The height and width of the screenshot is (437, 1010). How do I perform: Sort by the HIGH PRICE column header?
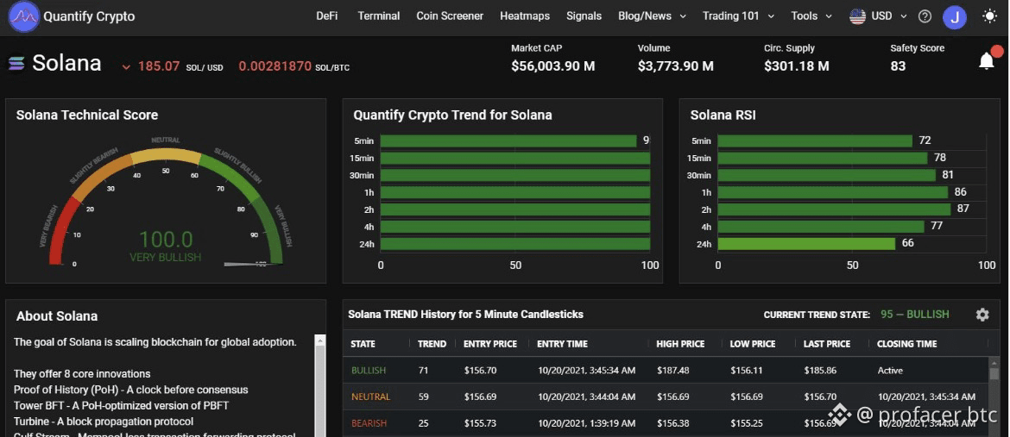point(681,344)
